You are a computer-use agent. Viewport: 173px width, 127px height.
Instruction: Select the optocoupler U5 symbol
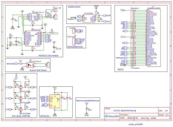(x=30, y=65)
